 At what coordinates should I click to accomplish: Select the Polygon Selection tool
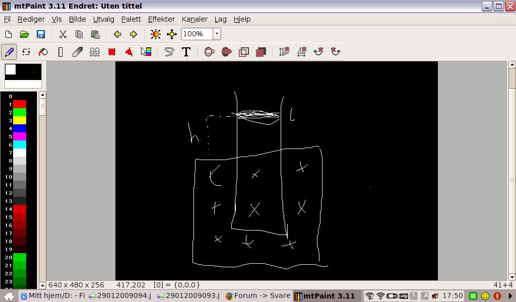coord(129,52)
